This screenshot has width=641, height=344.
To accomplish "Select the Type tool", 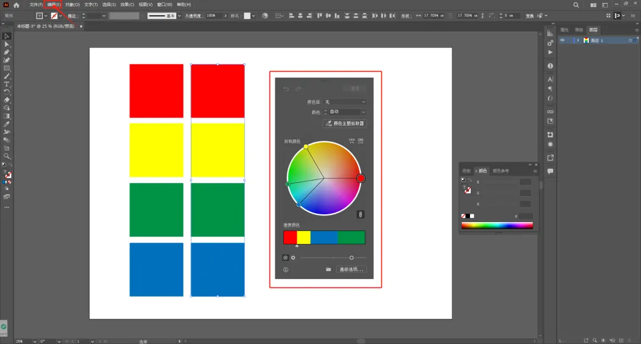I will (x=7, y=84).
